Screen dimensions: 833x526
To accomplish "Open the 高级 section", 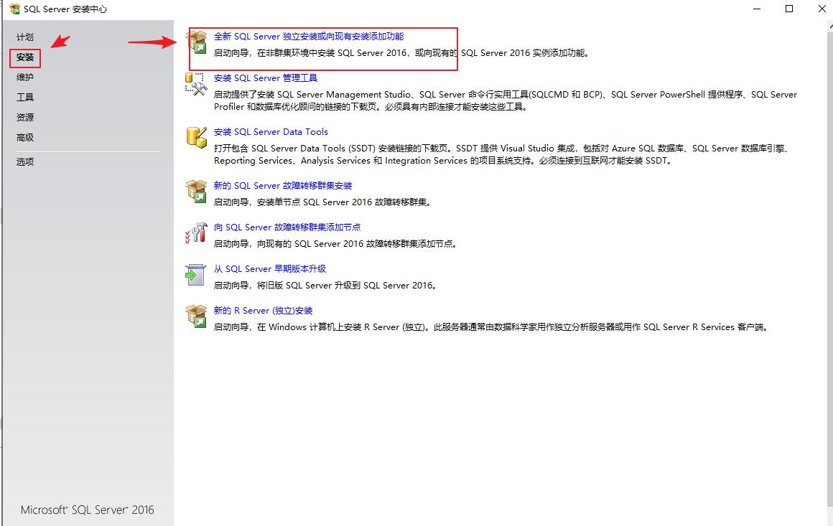I will (24, 137).
